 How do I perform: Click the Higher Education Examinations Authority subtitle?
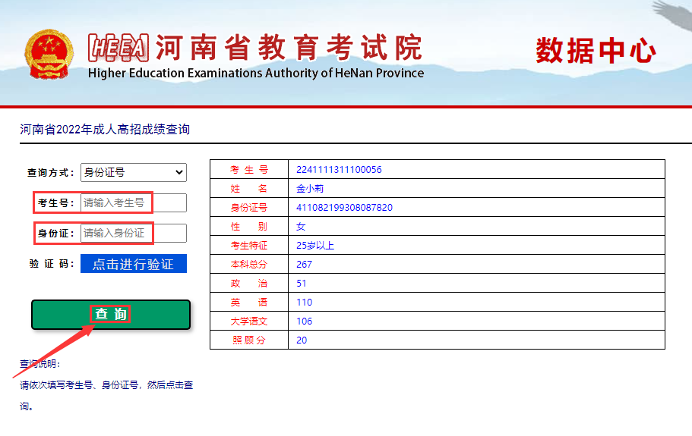(x=256, y=74)
